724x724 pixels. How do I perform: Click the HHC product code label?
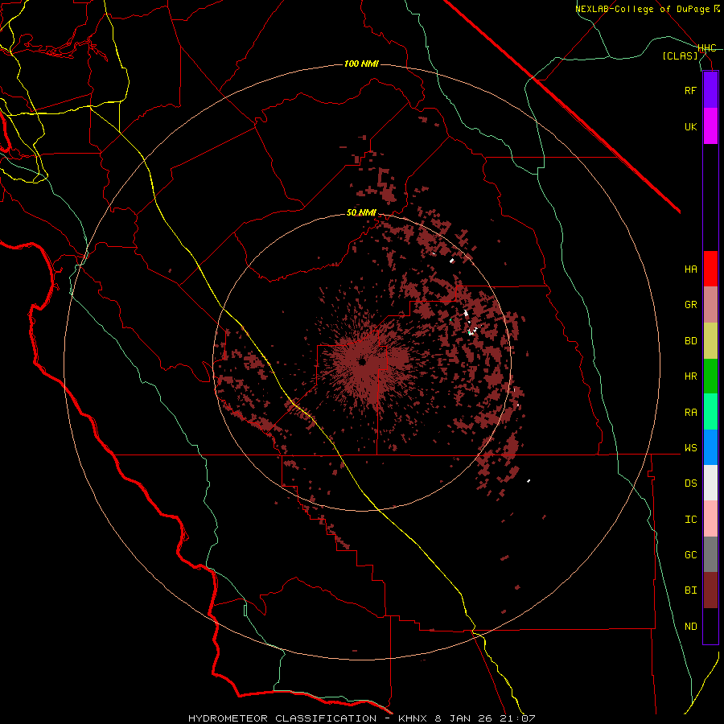tap(707, 48)
